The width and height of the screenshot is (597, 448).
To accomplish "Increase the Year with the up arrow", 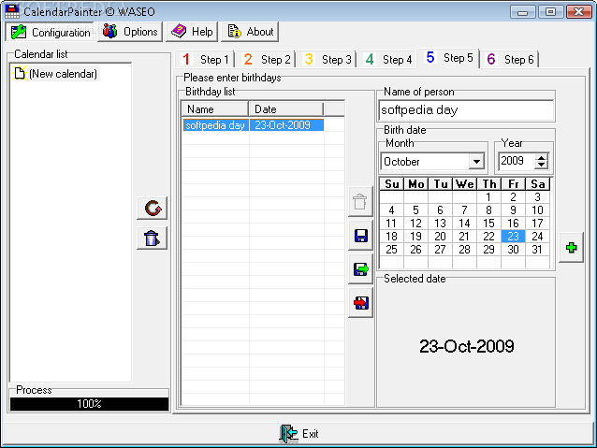I will [x=541, y=157].
